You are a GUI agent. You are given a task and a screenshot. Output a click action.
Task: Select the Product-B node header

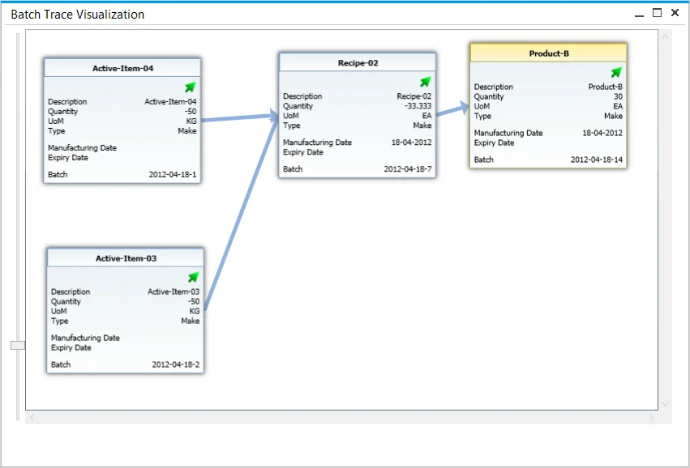click(548, 53)
